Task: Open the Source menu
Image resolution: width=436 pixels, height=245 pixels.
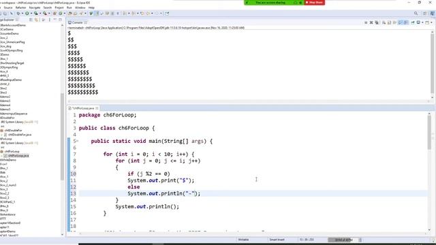Action: click(7, 7)
